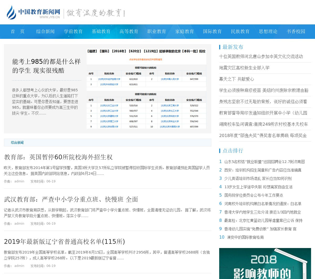Open the 职业教育 navigation item
The height and width of the screenshot is (279, 315).
pos(157,31)
